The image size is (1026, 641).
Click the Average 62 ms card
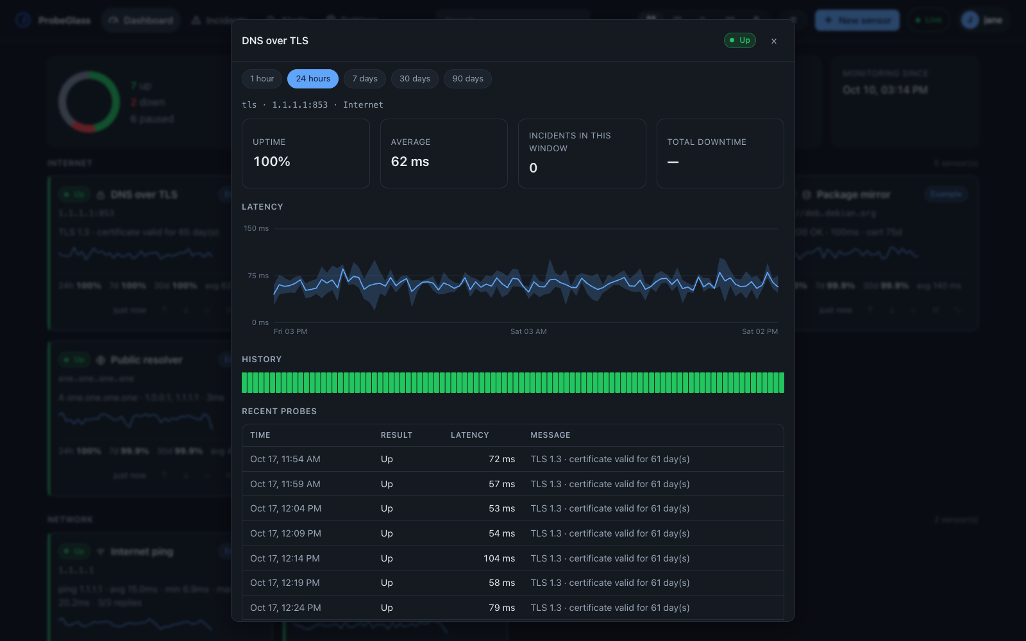click(x=444, y=153)
